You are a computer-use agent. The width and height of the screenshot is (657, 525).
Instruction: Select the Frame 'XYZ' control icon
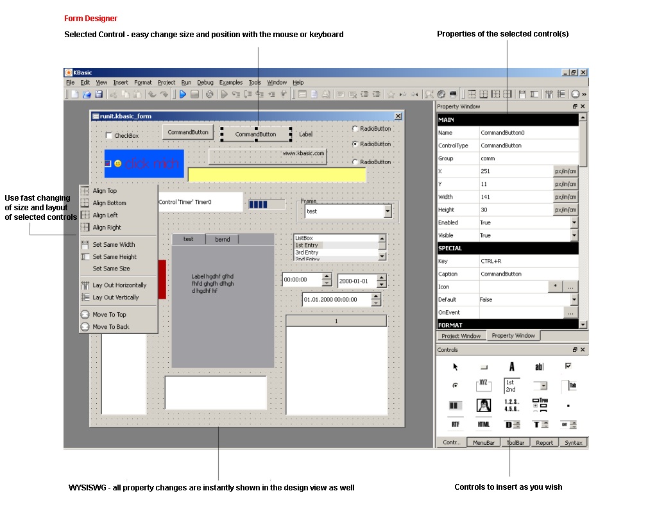pos(483,385)
